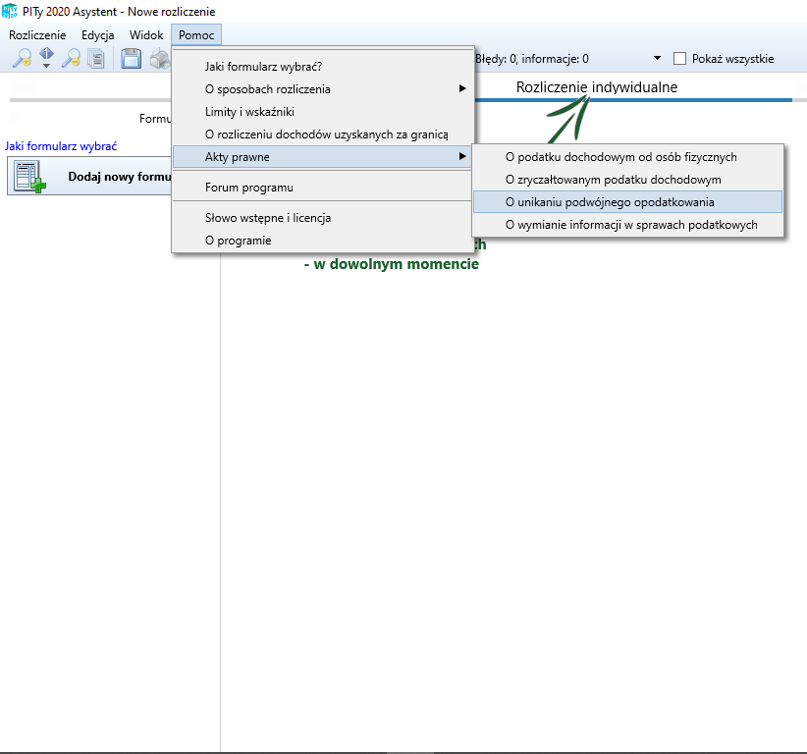Viewport: 807px width, 754px height.
Task: Open the Widok menu
Action: click(x=146, y=35)
